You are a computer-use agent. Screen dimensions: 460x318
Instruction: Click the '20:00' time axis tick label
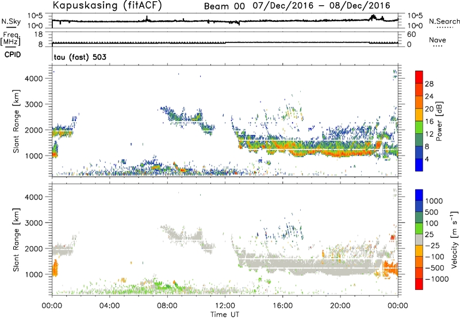(x=340, y=306)
